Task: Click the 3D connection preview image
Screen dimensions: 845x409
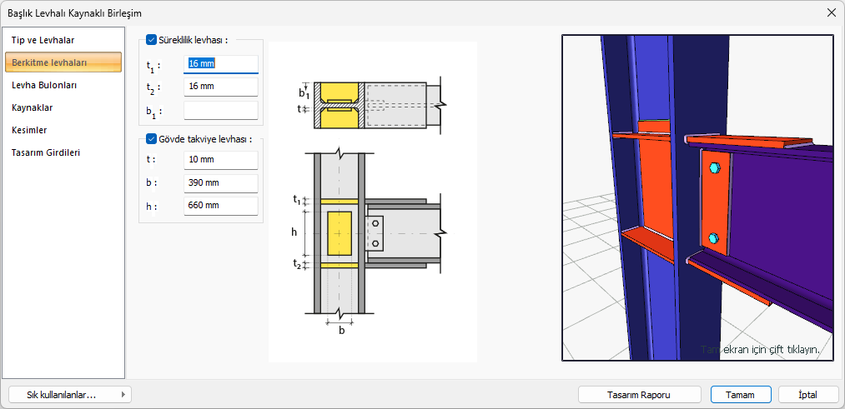Action: pos(697,197)
